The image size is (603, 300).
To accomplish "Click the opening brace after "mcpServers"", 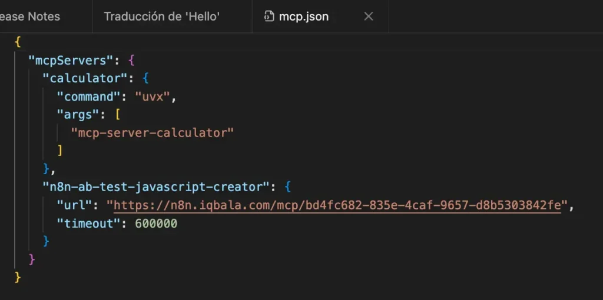I will 131,61.
